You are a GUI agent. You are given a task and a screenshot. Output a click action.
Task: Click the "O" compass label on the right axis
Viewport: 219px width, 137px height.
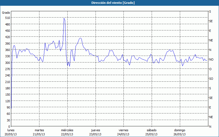(x=210, y=69)
